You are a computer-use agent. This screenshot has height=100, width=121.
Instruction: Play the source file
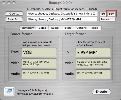[x=111, y=14]
